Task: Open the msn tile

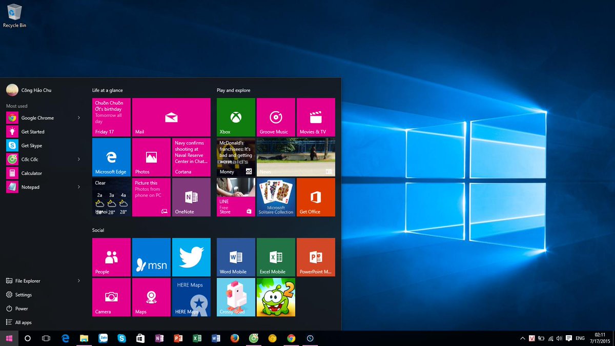Action: [x=151, y=257]
